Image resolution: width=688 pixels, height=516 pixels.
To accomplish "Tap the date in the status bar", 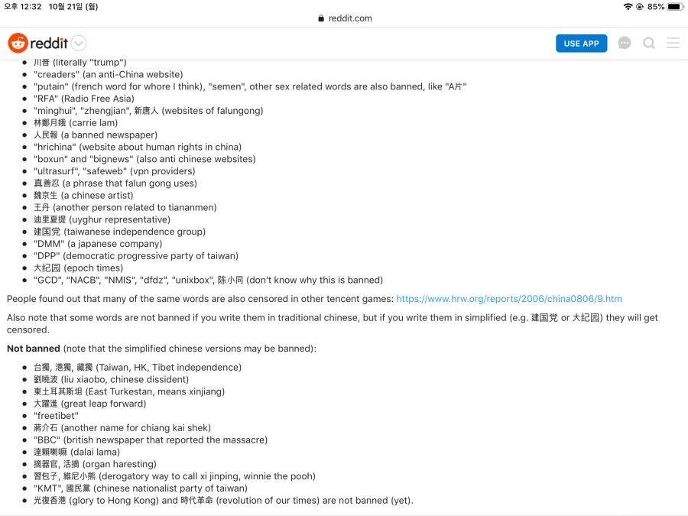I will coord(73,7).
